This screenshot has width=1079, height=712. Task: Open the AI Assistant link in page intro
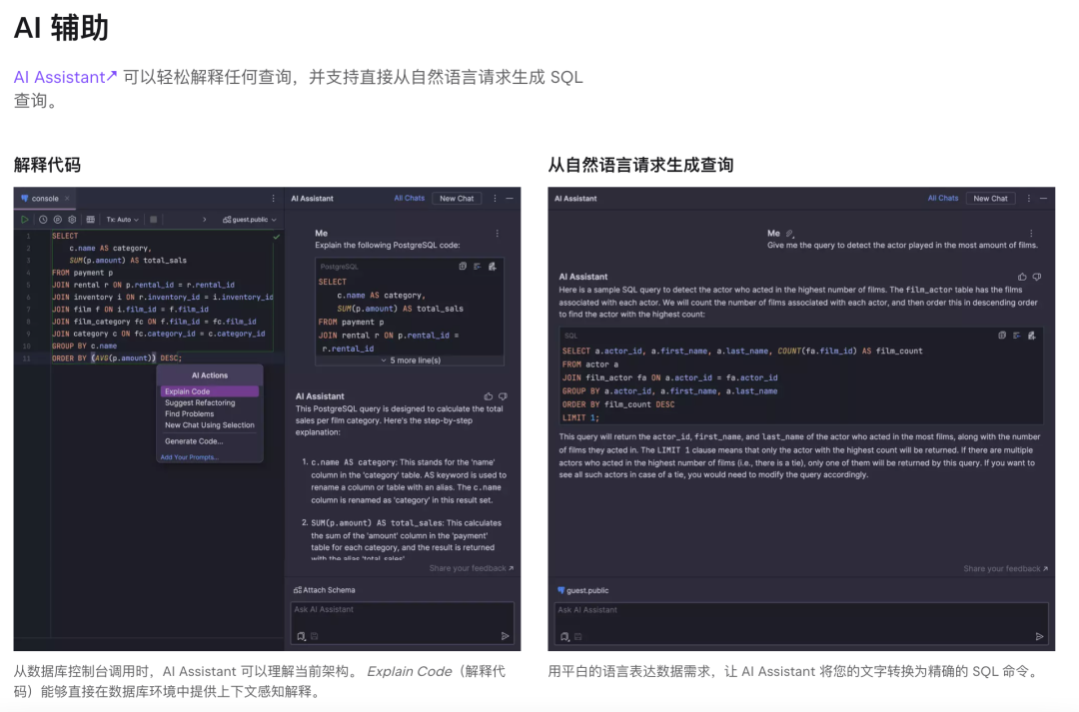coord(65,77)
